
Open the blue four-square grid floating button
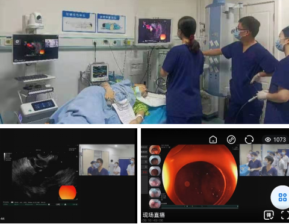tap(282, 198)
